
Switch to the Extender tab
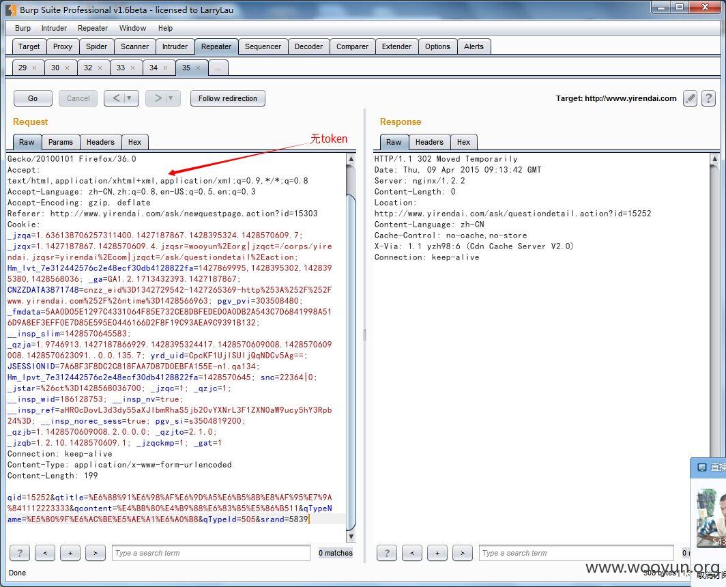[x=397, y=46]
